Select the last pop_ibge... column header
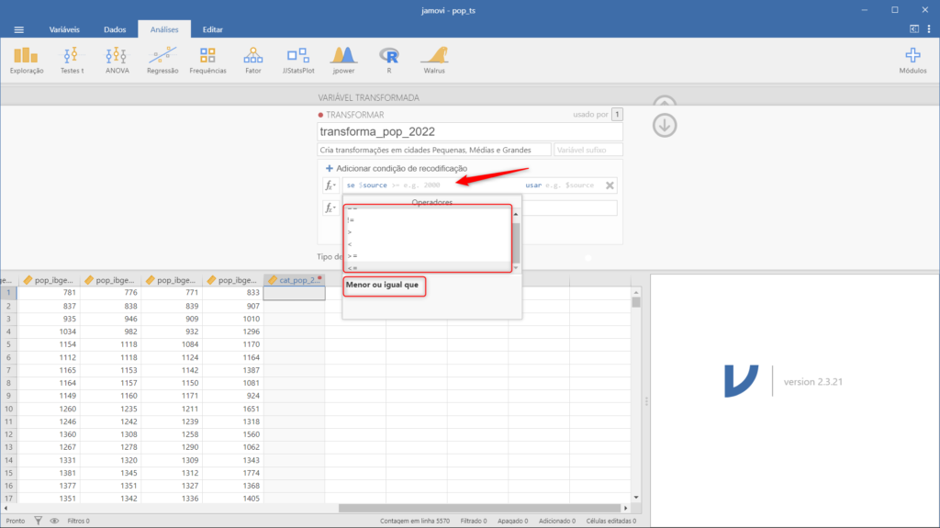The image size is (940, 528). click(x=232, y=280)
